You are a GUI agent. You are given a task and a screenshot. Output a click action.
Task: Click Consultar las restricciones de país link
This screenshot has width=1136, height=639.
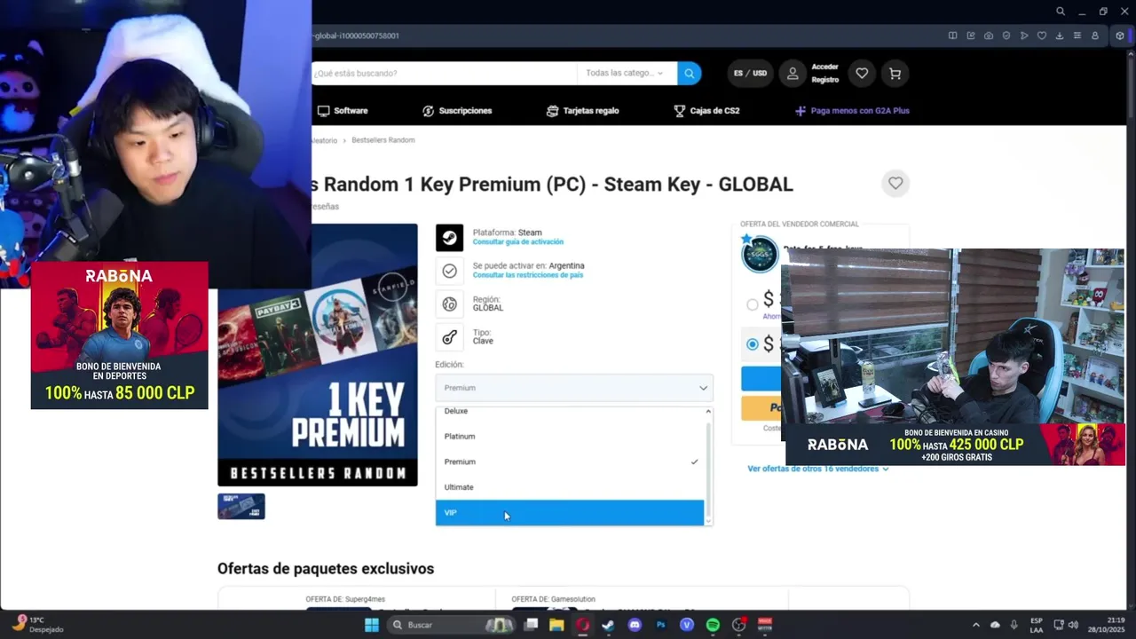point(527,275)
